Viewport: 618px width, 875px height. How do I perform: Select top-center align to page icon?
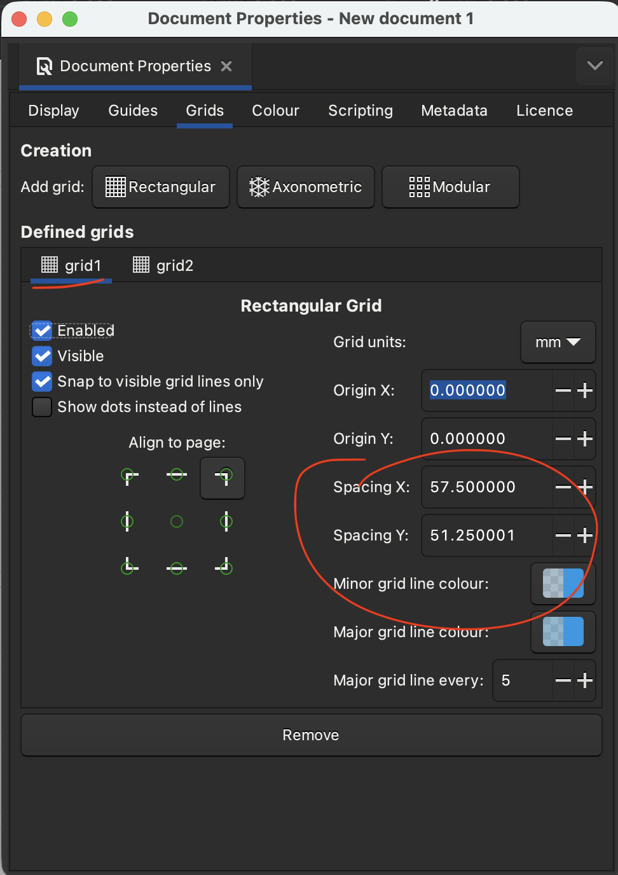pos(177,475)
